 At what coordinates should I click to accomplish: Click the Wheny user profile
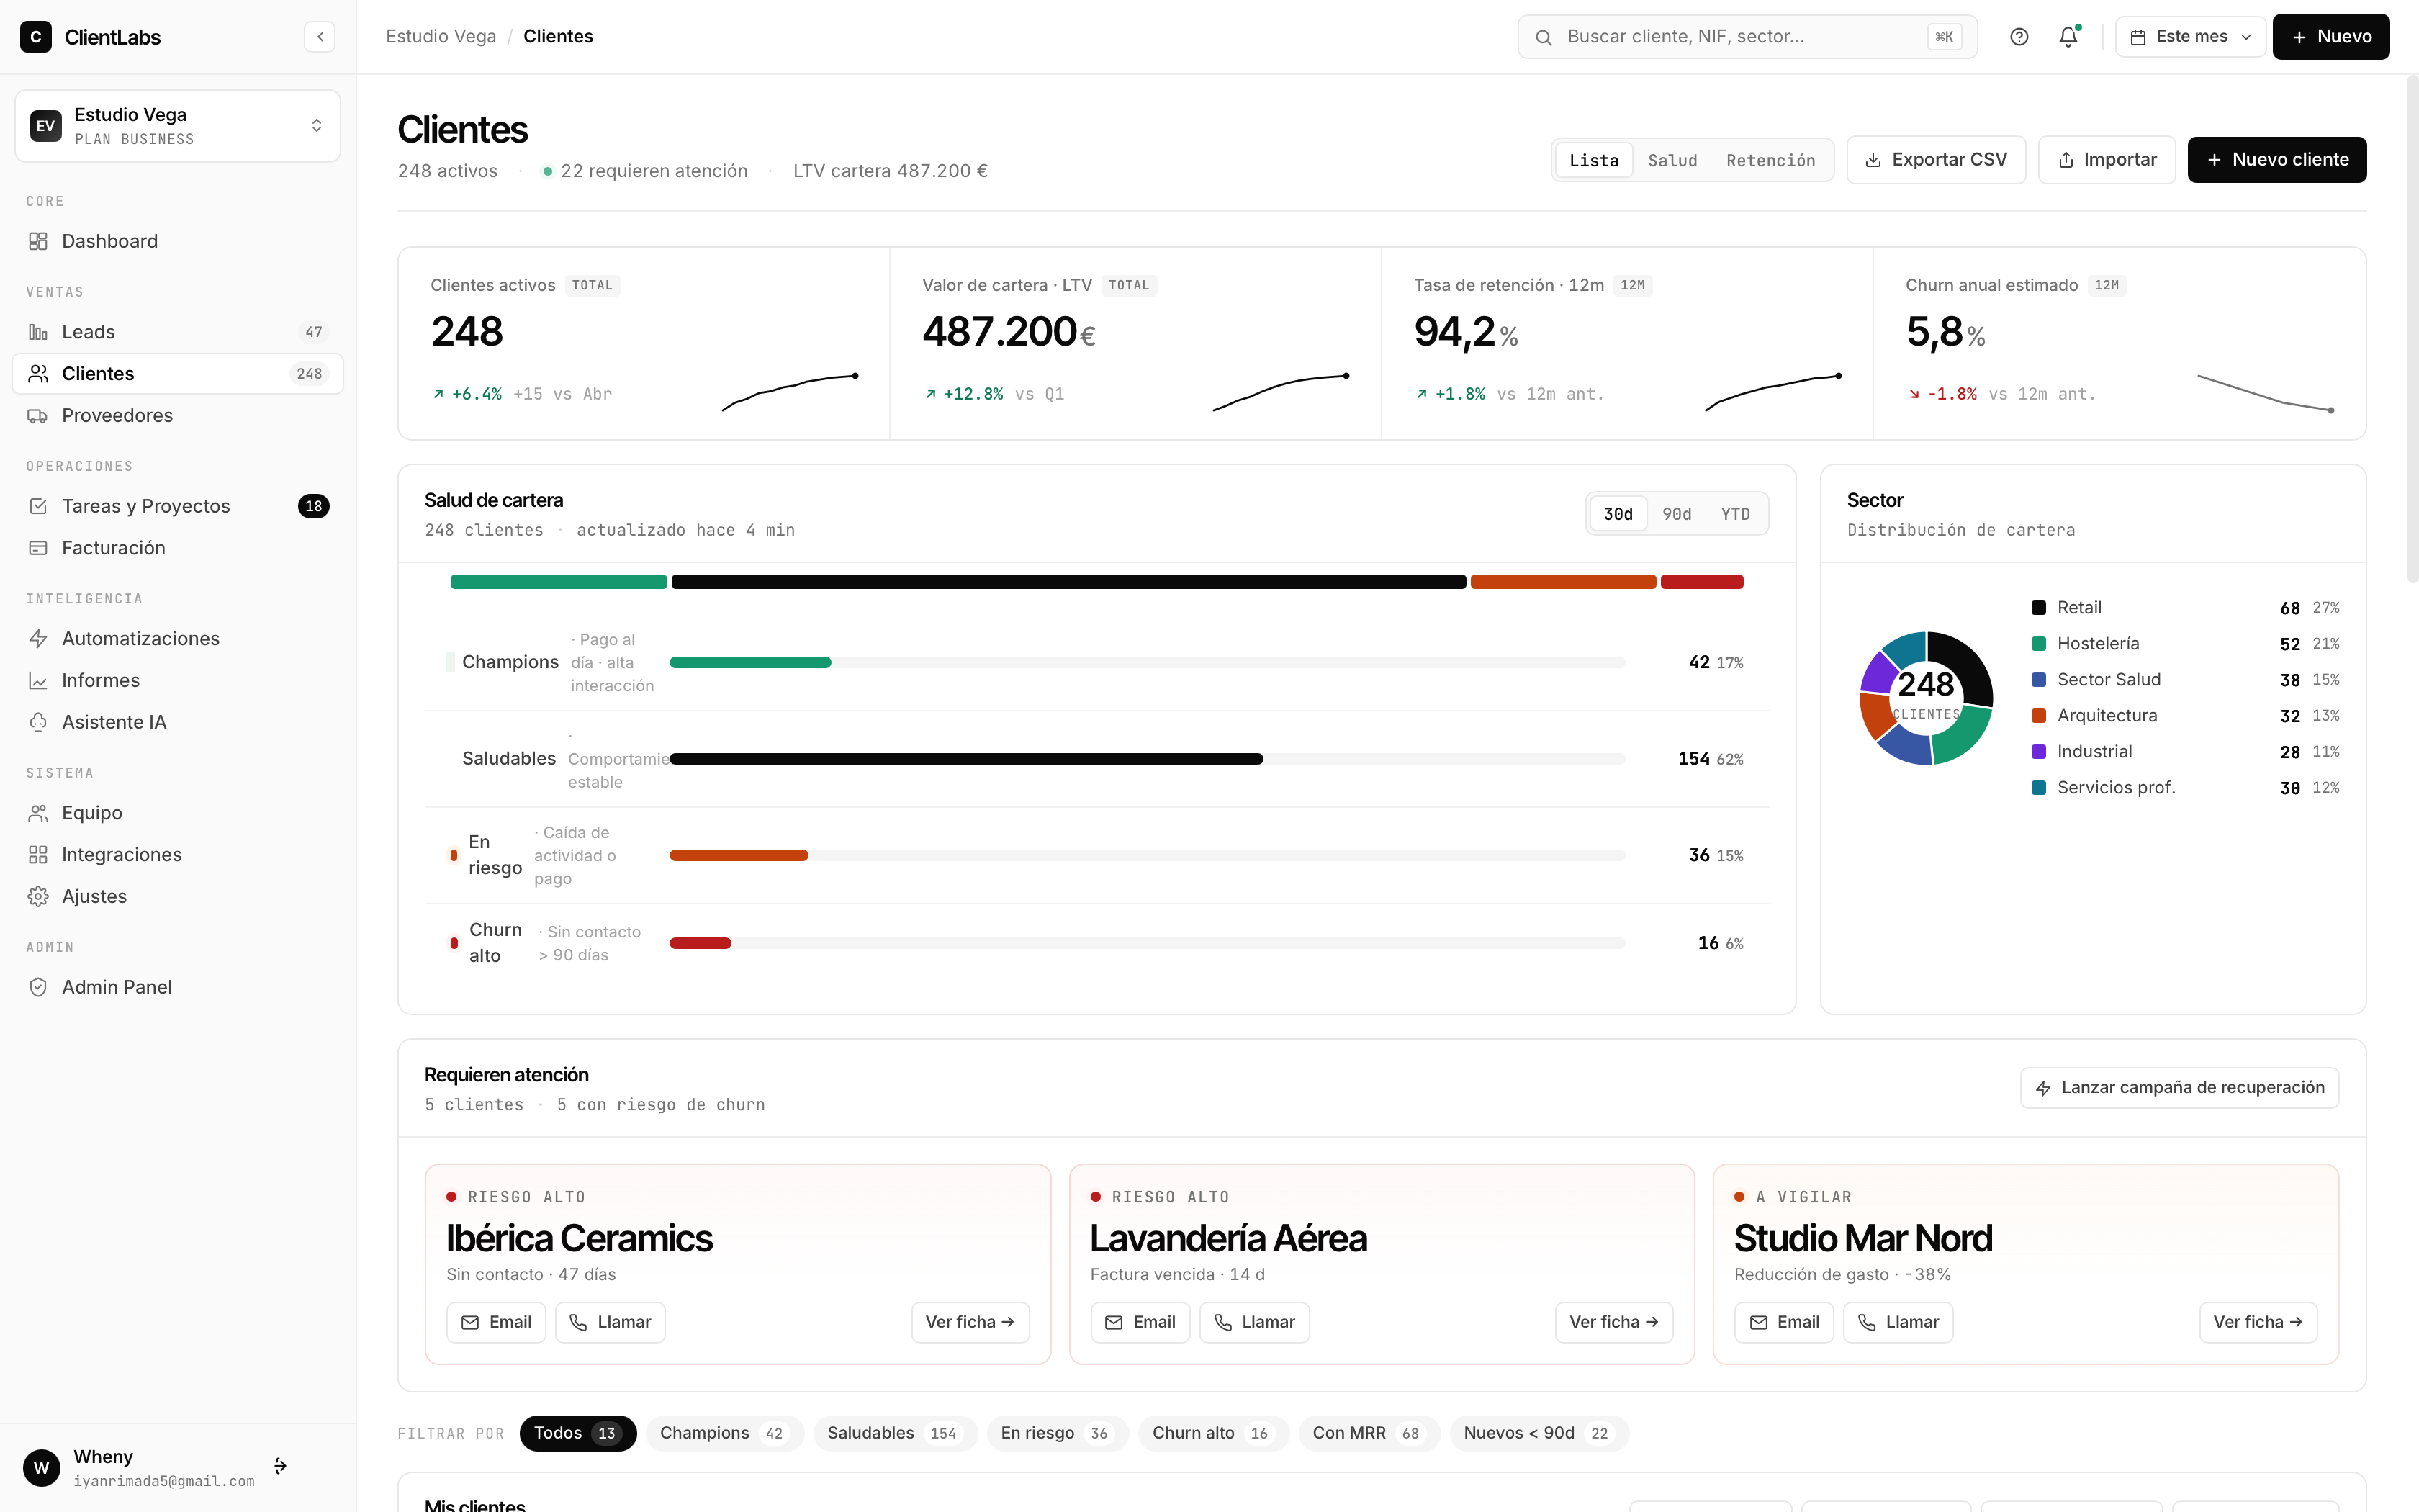tap(140, 1467)
